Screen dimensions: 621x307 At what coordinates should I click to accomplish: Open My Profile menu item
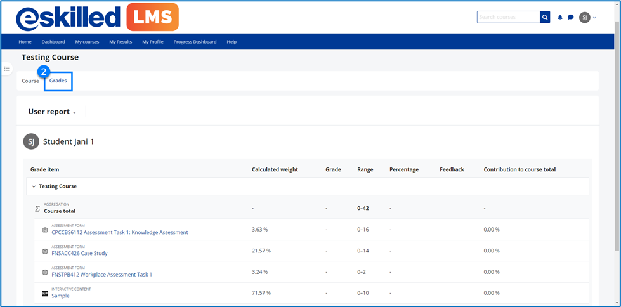[x=153, y=42]
